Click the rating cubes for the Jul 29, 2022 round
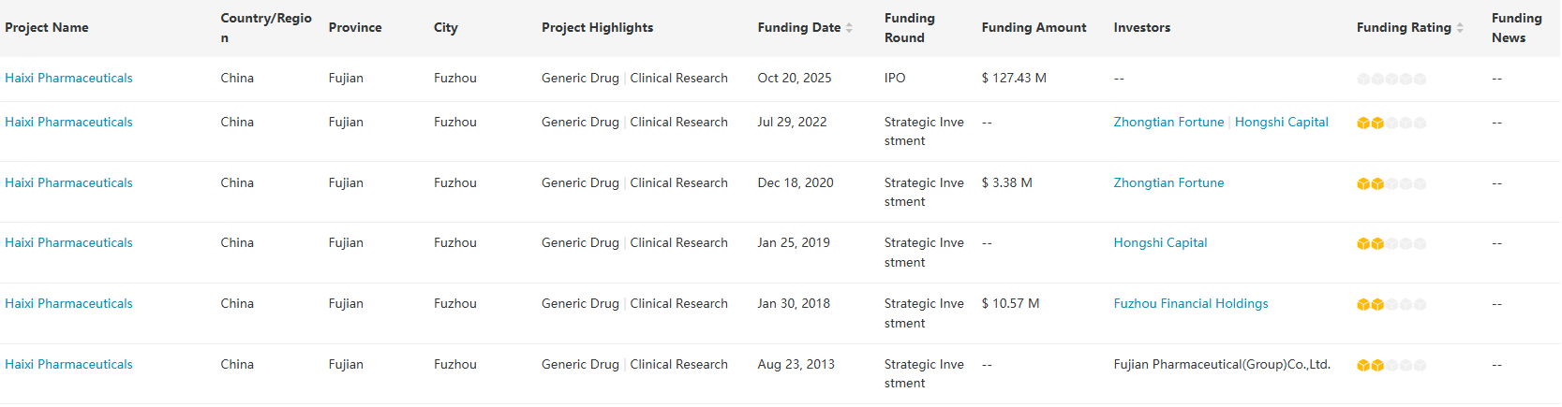 pyautogui.click(x=1391, y=123)
